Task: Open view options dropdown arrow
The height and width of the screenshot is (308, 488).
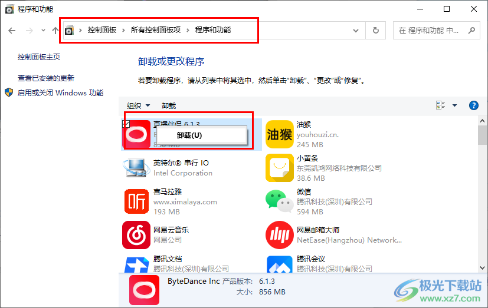Action: point(455,105)
